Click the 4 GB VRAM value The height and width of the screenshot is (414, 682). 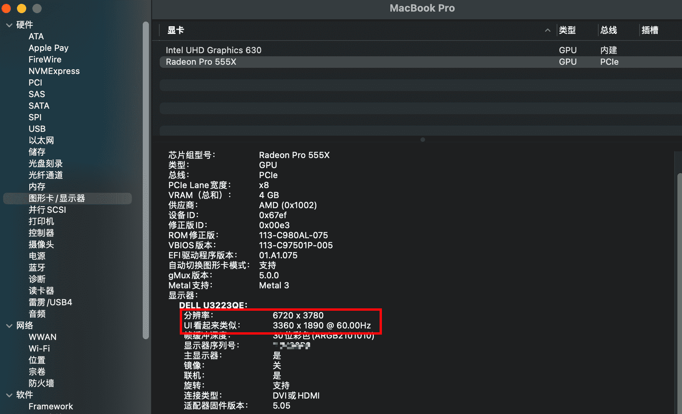269,195
